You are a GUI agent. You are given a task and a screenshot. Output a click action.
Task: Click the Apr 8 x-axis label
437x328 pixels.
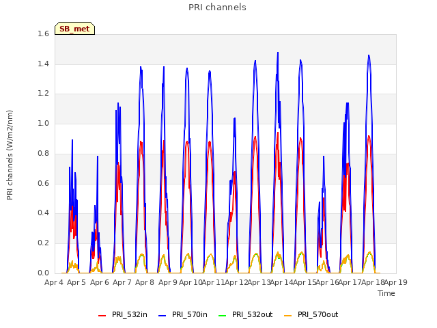click(x=145, y=282)
